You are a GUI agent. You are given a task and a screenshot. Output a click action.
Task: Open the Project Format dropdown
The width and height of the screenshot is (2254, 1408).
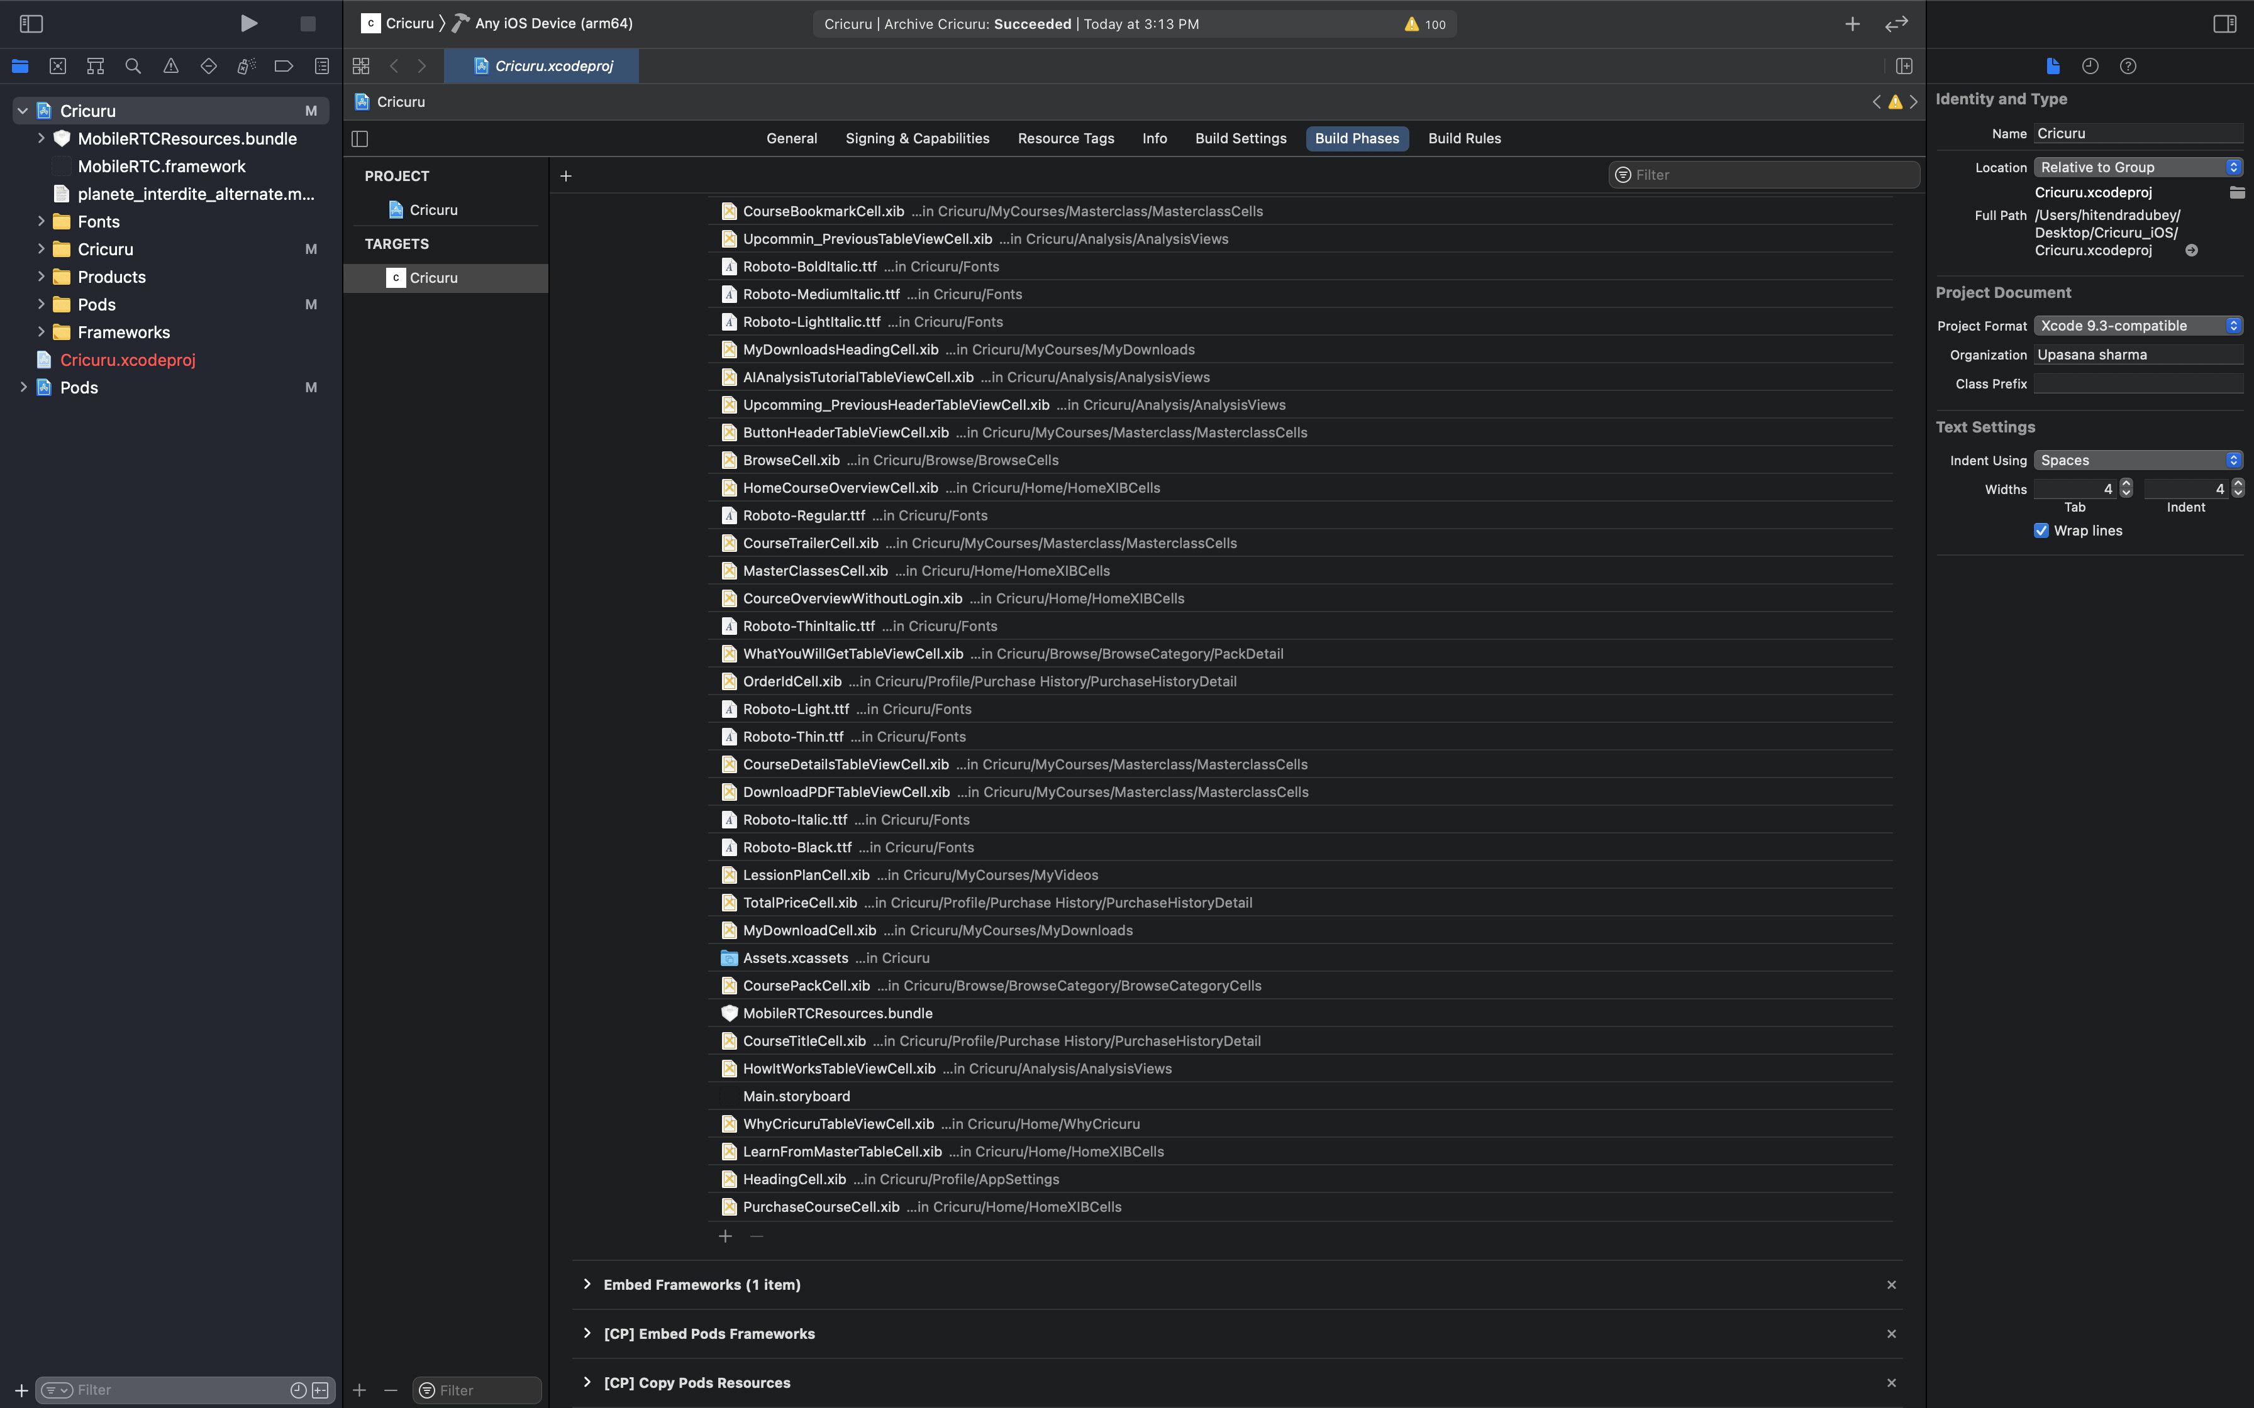pyautogui.click(x=2136, y=326)
